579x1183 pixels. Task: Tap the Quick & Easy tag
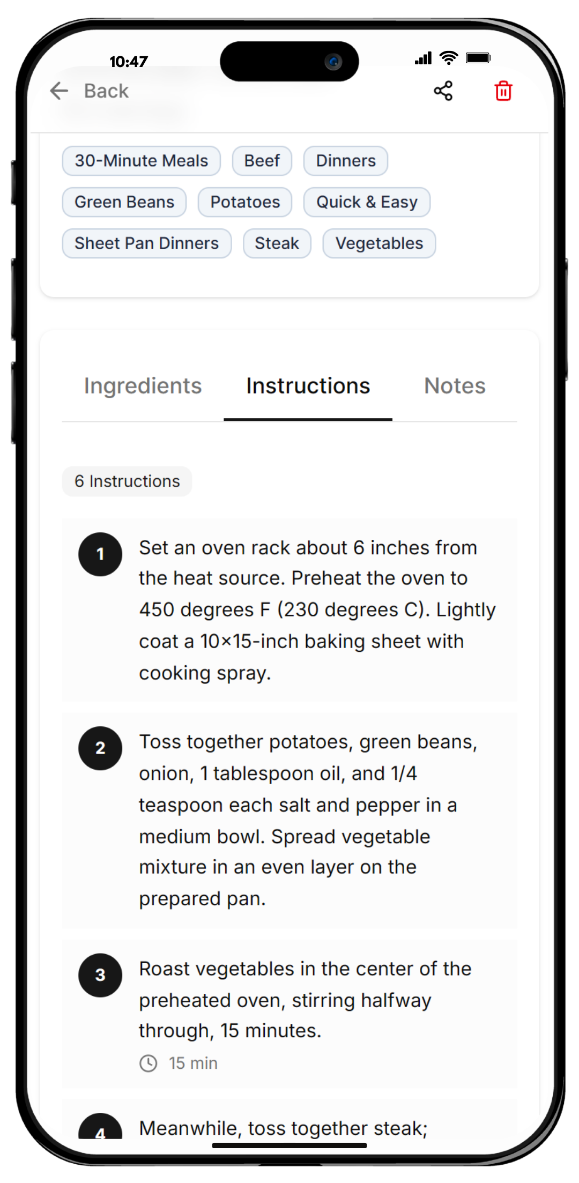[x=367, y=202]
